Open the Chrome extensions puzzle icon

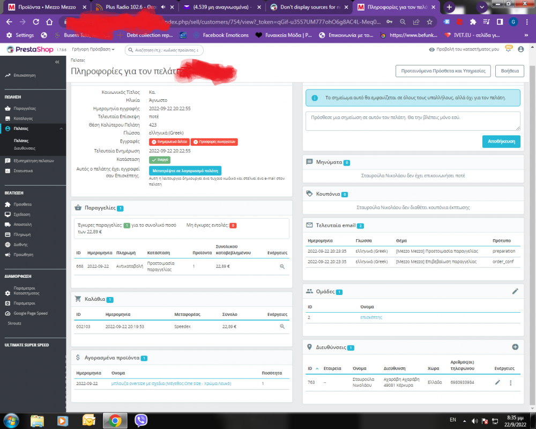(473, 22)
